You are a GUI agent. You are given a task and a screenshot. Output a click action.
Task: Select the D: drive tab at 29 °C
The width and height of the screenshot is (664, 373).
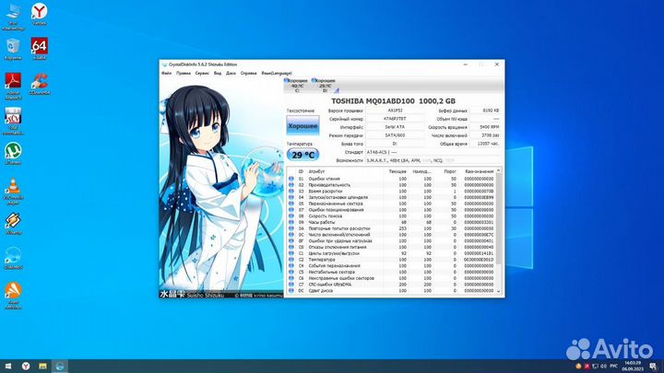325,85
